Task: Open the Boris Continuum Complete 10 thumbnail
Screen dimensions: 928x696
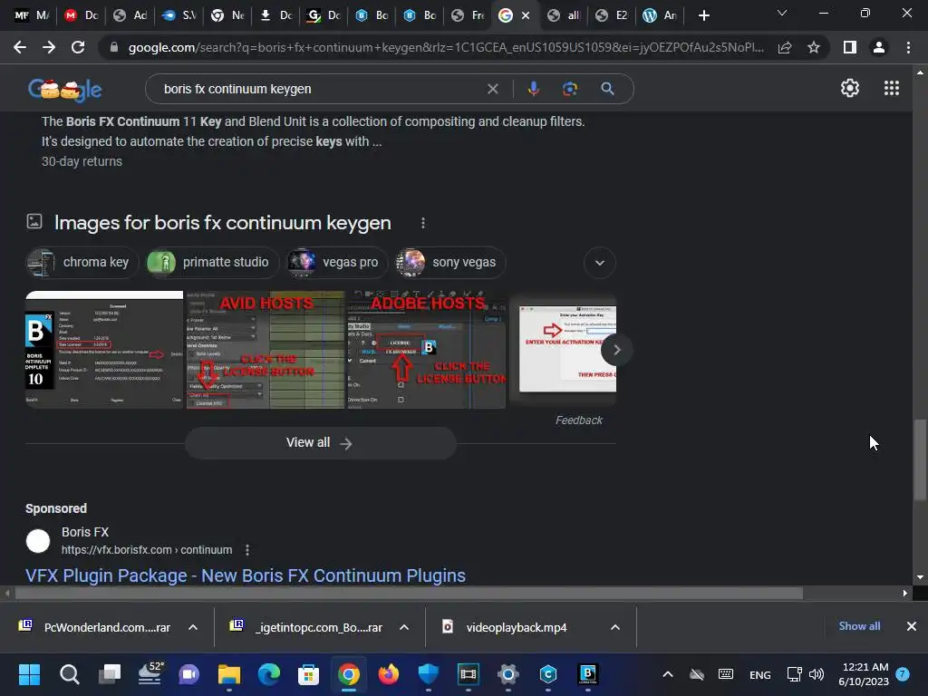Action: tap(104, 350)
